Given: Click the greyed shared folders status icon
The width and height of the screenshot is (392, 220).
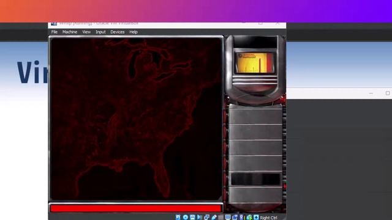Looking at the screenshot, I should tap(221, 217).
